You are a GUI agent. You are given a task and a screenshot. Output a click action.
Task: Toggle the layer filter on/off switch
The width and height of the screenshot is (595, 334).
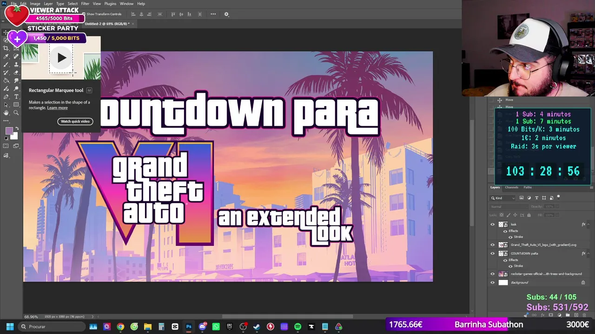[x=559, y=198]
